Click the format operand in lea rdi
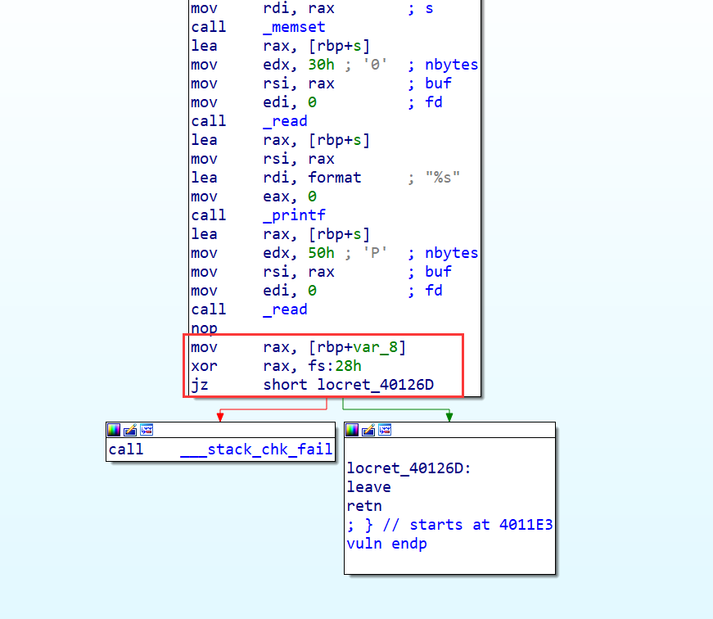 click(x=334, y=178)
